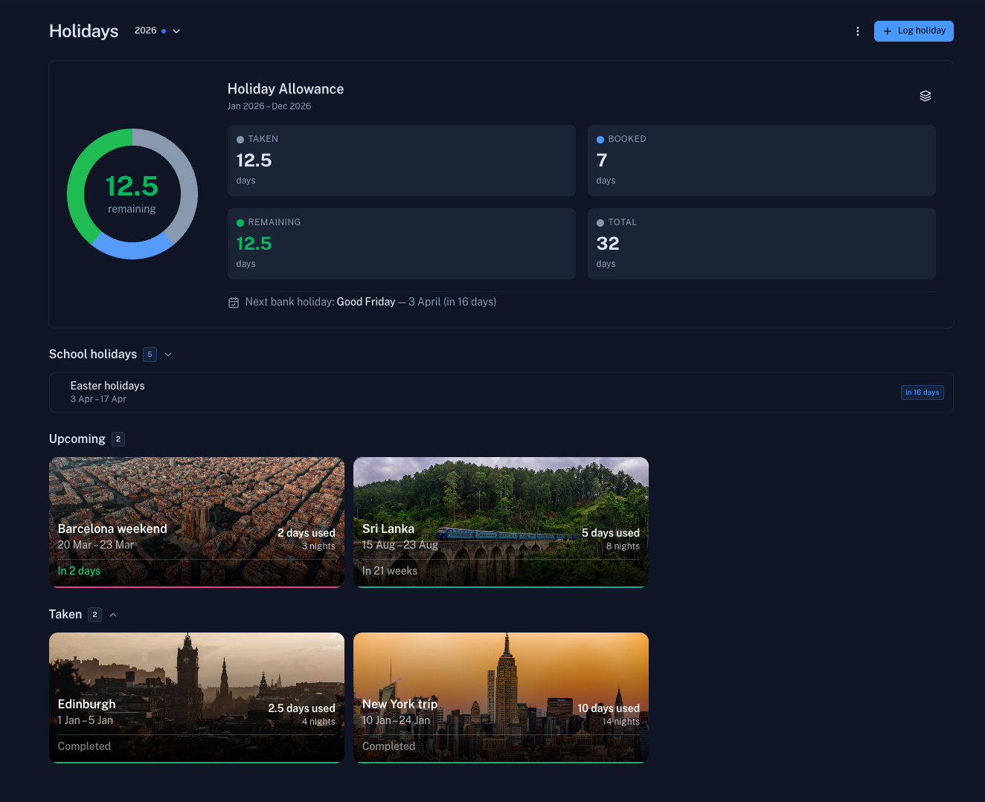Click the dot next to TOTAL label
Screen dimensions: 985x802
pyautogui.click(x=600, y=222)
